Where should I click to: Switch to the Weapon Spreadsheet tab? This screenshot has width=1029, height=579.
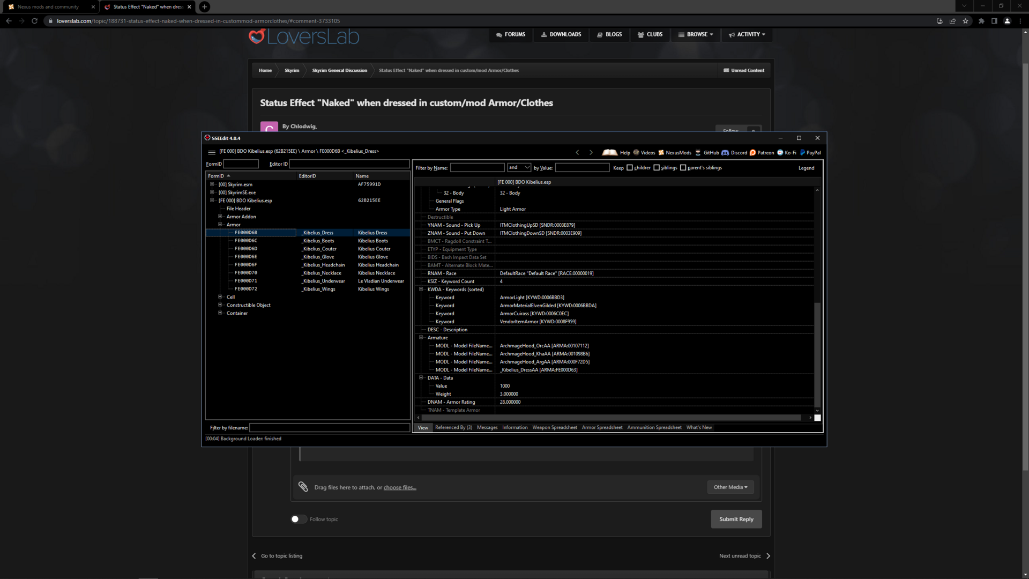(555, 427)
